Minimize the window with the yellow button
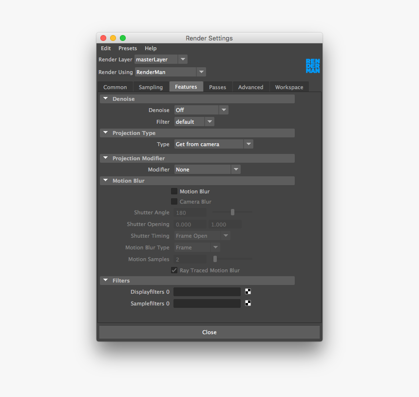This screenshot has height=397, width=419. tap(113, 38)
